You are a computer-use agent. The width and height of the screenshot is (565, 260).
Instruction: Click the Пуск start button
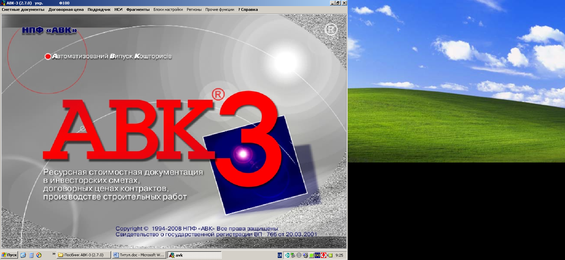pos(9,255)
